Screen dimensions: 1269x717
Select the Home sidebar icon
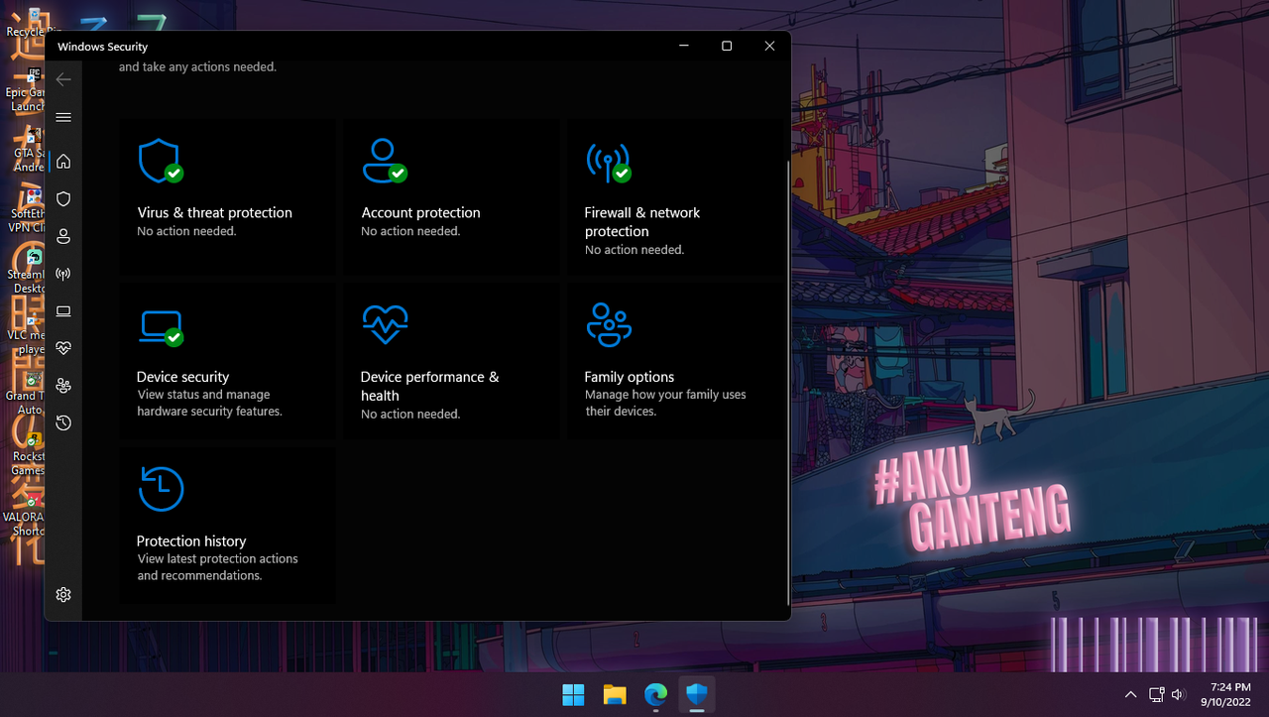[x=63, y=162]
